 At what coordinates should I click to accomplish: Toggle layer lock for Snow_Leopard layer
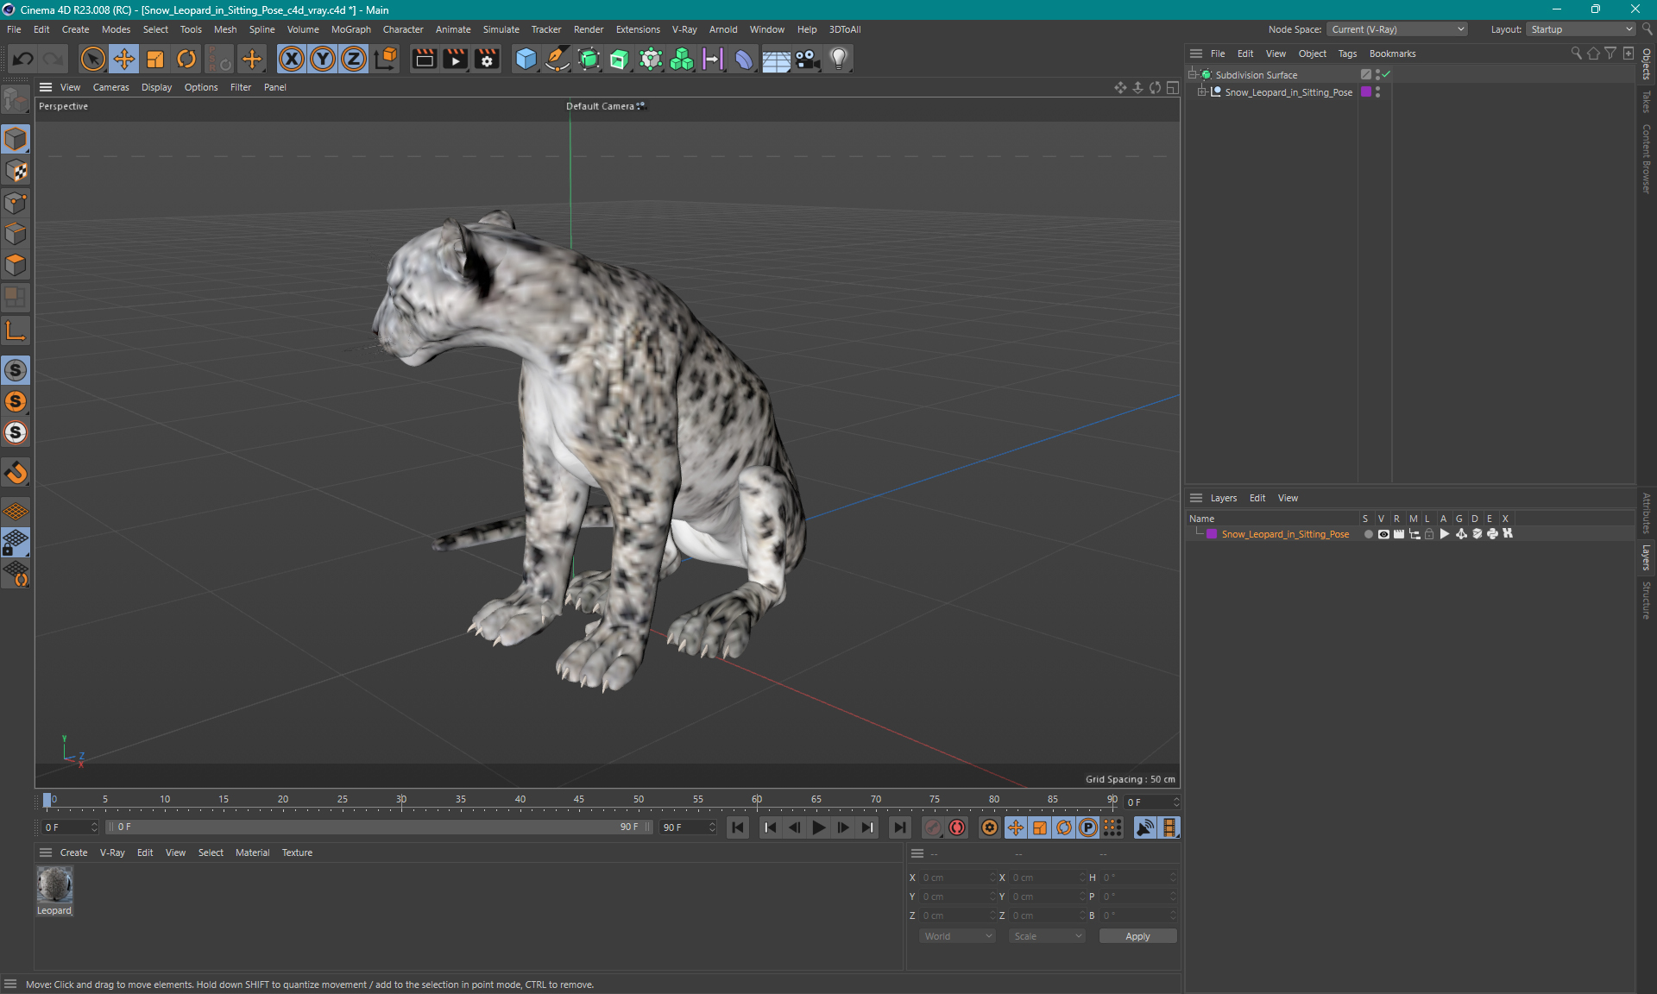[x=1429, y=534]
